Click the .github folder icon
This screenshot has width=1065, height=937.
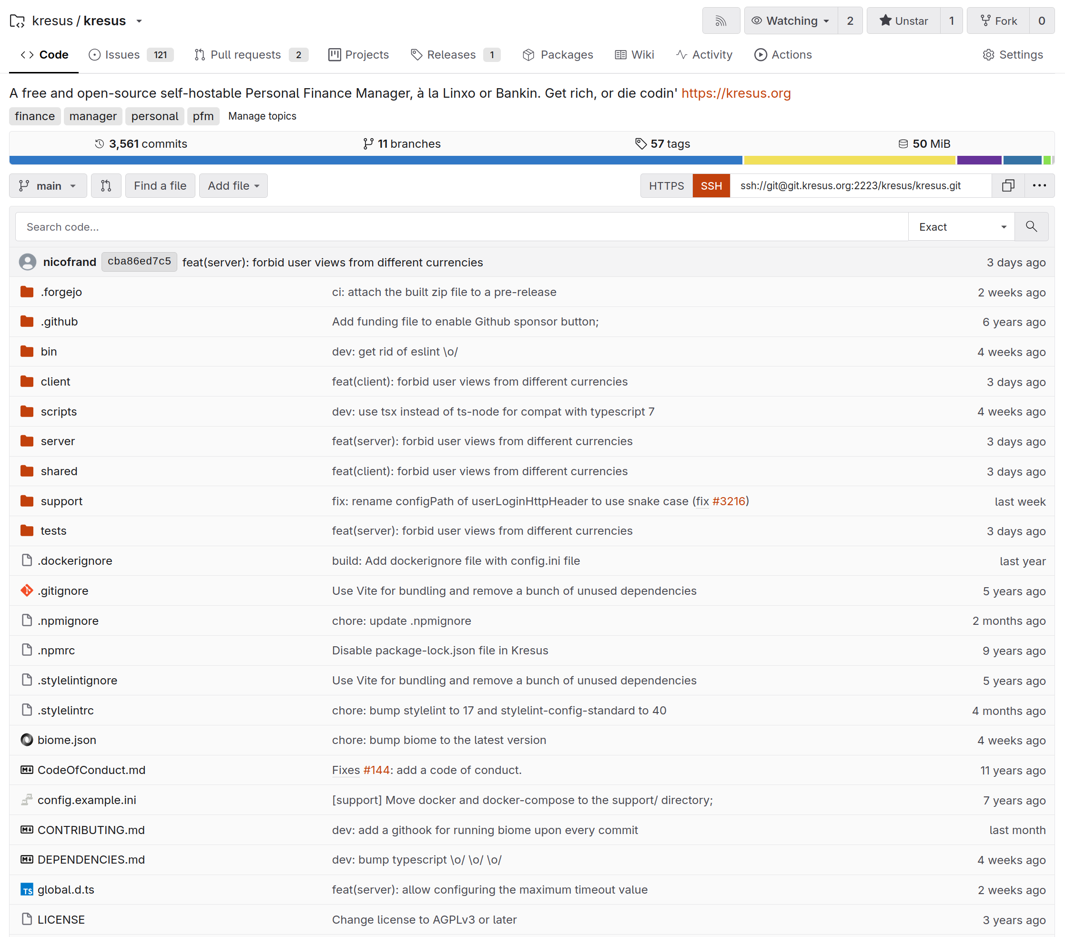pos(27,322)
